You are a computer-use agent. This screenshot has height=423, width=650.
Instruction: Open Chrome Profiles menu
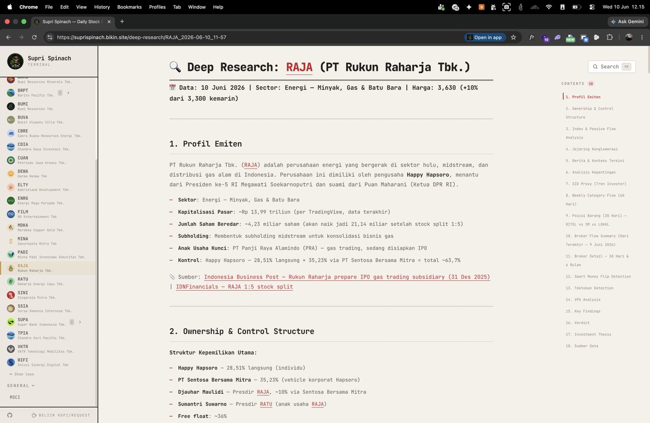[x=157, y=7]
